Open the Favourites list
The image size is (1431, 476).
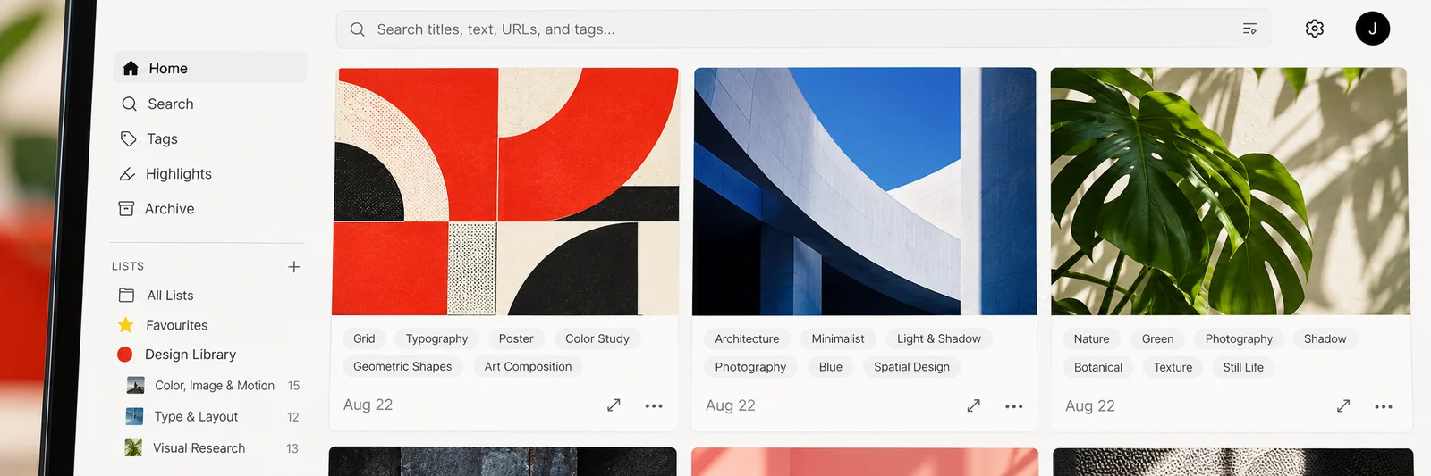177,325
